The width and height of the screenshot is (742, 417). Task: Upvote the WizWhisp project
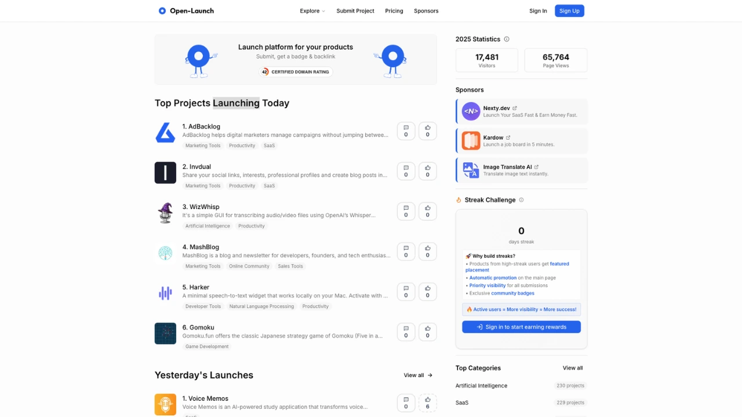point(428,211)
